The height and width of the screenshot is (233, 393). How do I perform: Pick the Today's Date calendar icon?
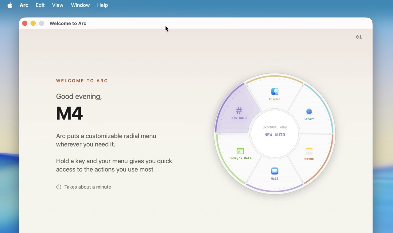pos(240,151)
